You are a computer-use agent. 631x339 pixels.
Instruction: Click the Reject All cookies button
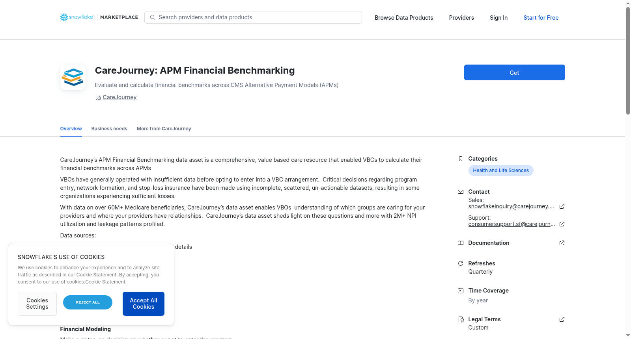pos(88,302)
